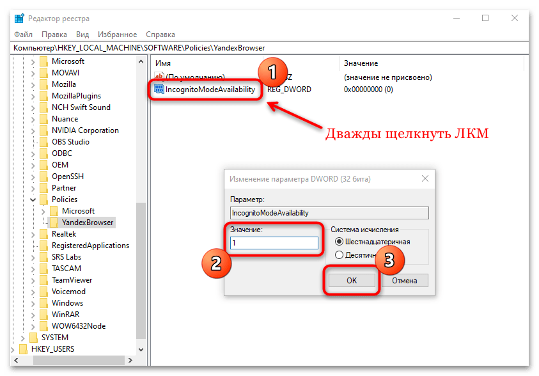Click the RegisteredApplications folder icon
Image resolution: width=539 pixels, height=376 pixels.
click(x=43, y=246)
